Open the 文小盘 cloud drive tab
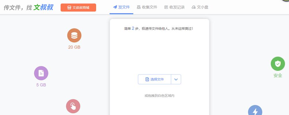 coord(200,7)
